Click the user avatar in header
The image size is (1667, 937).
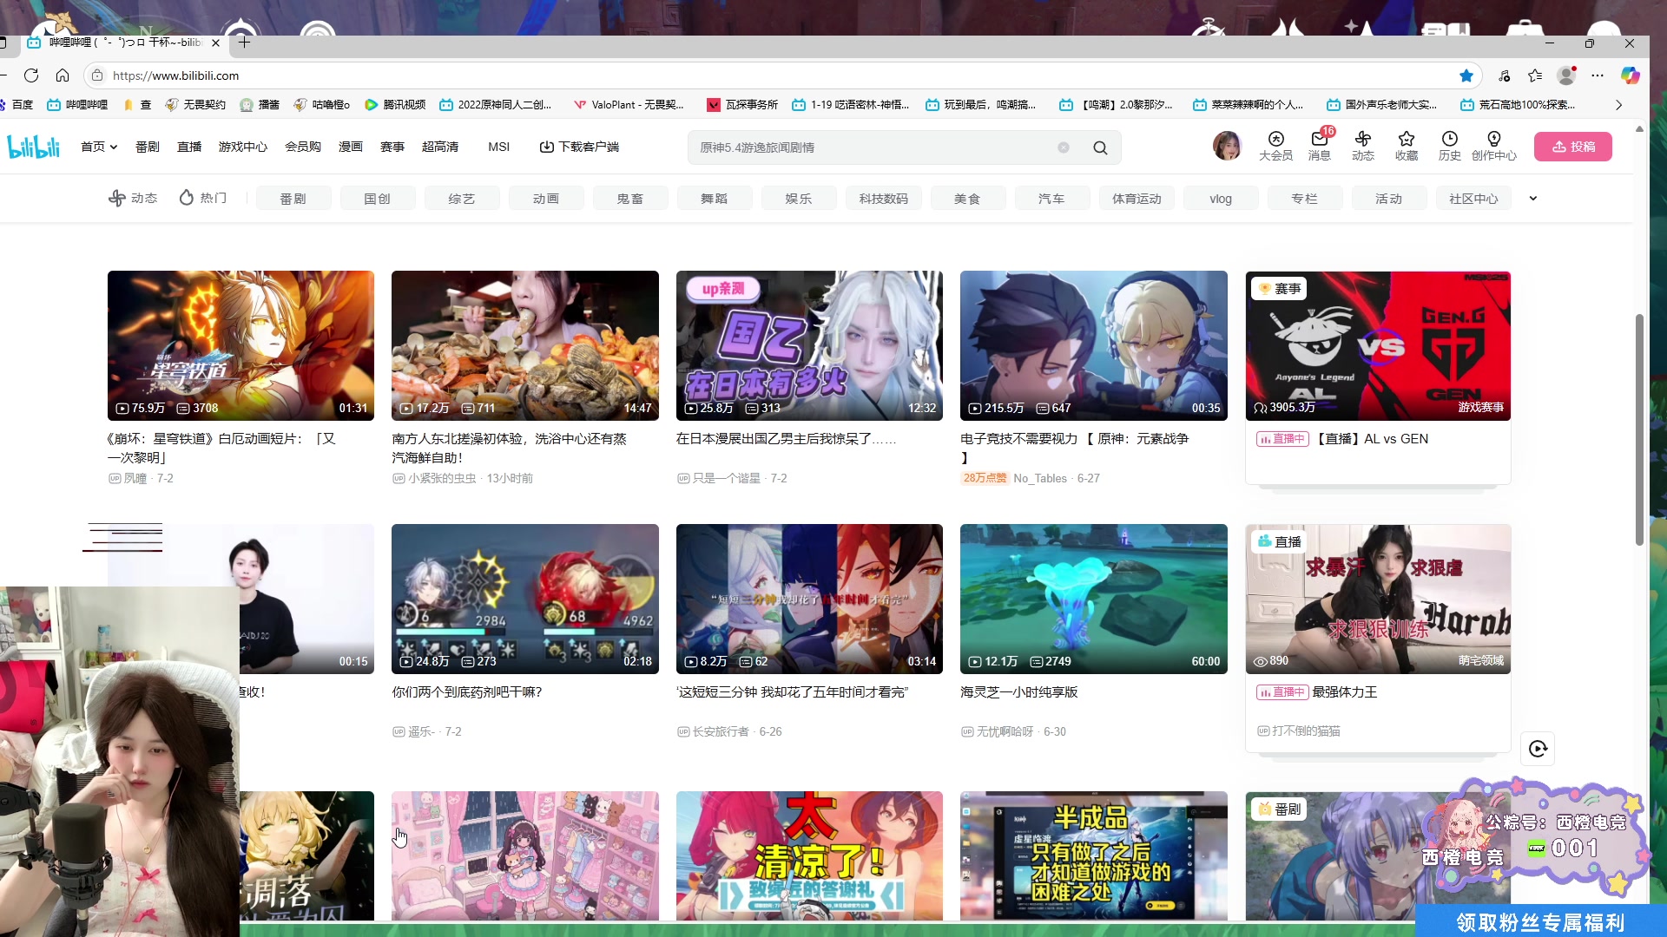[1227, 146]
